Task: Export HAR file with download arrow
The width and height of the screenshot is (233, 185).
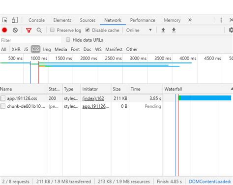Action: tap(174, 30)
